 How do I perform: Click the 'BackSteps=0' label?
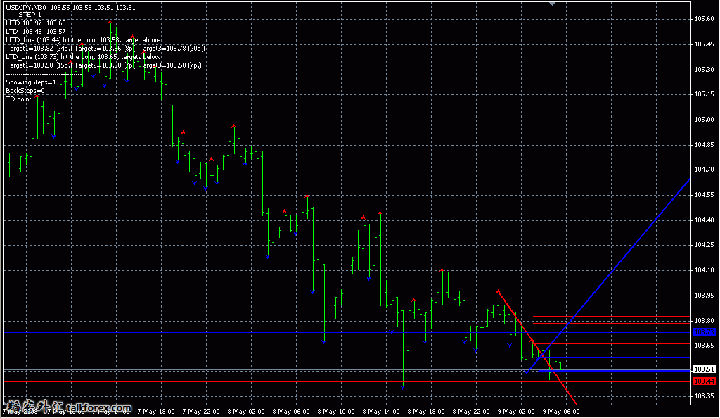(x=25, y=91)
